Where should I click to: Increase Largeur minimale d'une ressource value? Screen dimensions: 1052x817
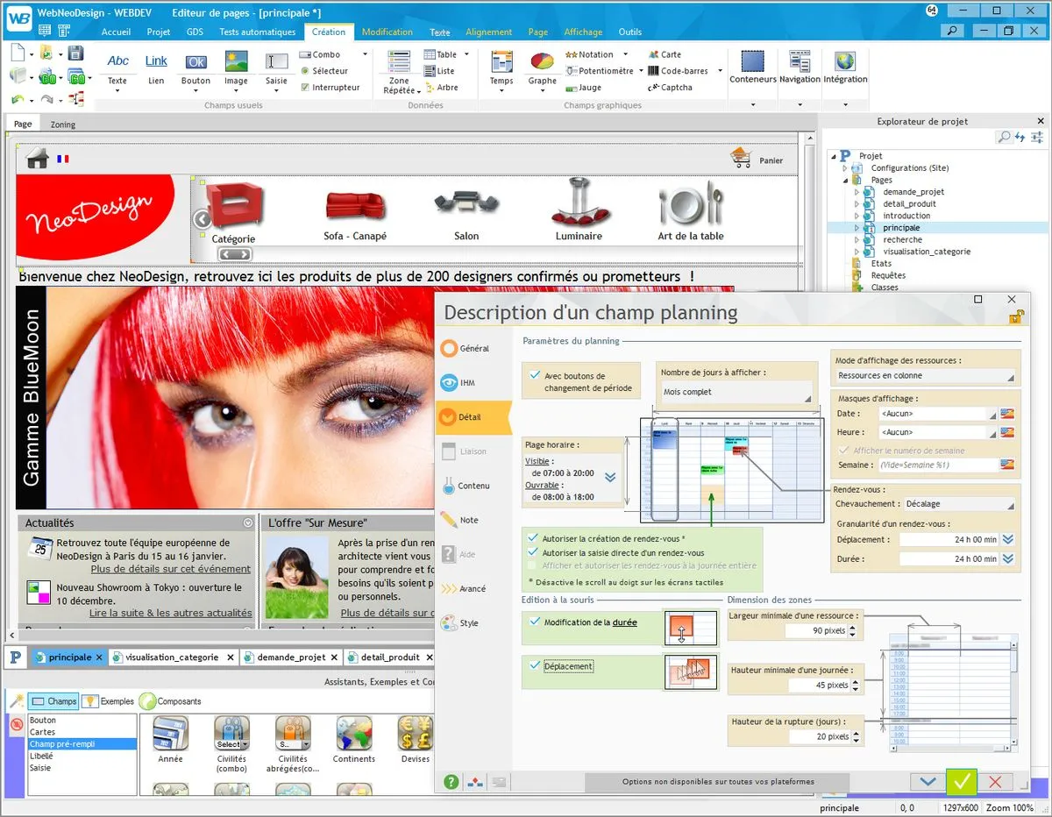point(853,627)
